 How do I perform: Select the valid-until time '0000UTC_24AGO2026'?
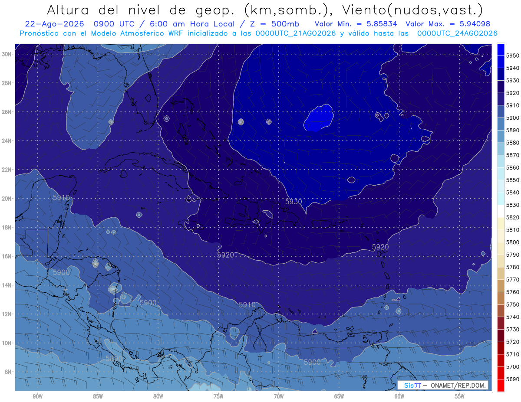coord(457,33)
